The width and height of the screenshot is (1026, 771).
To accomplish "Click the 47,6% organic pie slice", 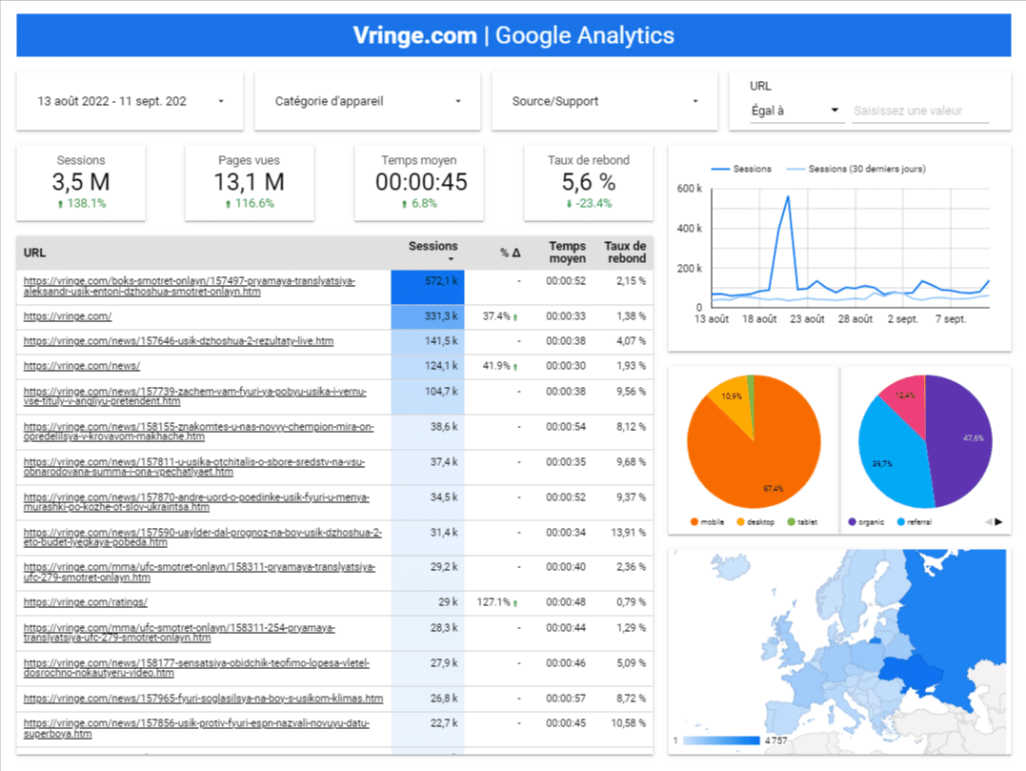I will pyautogui.click(x=960, y=442).
